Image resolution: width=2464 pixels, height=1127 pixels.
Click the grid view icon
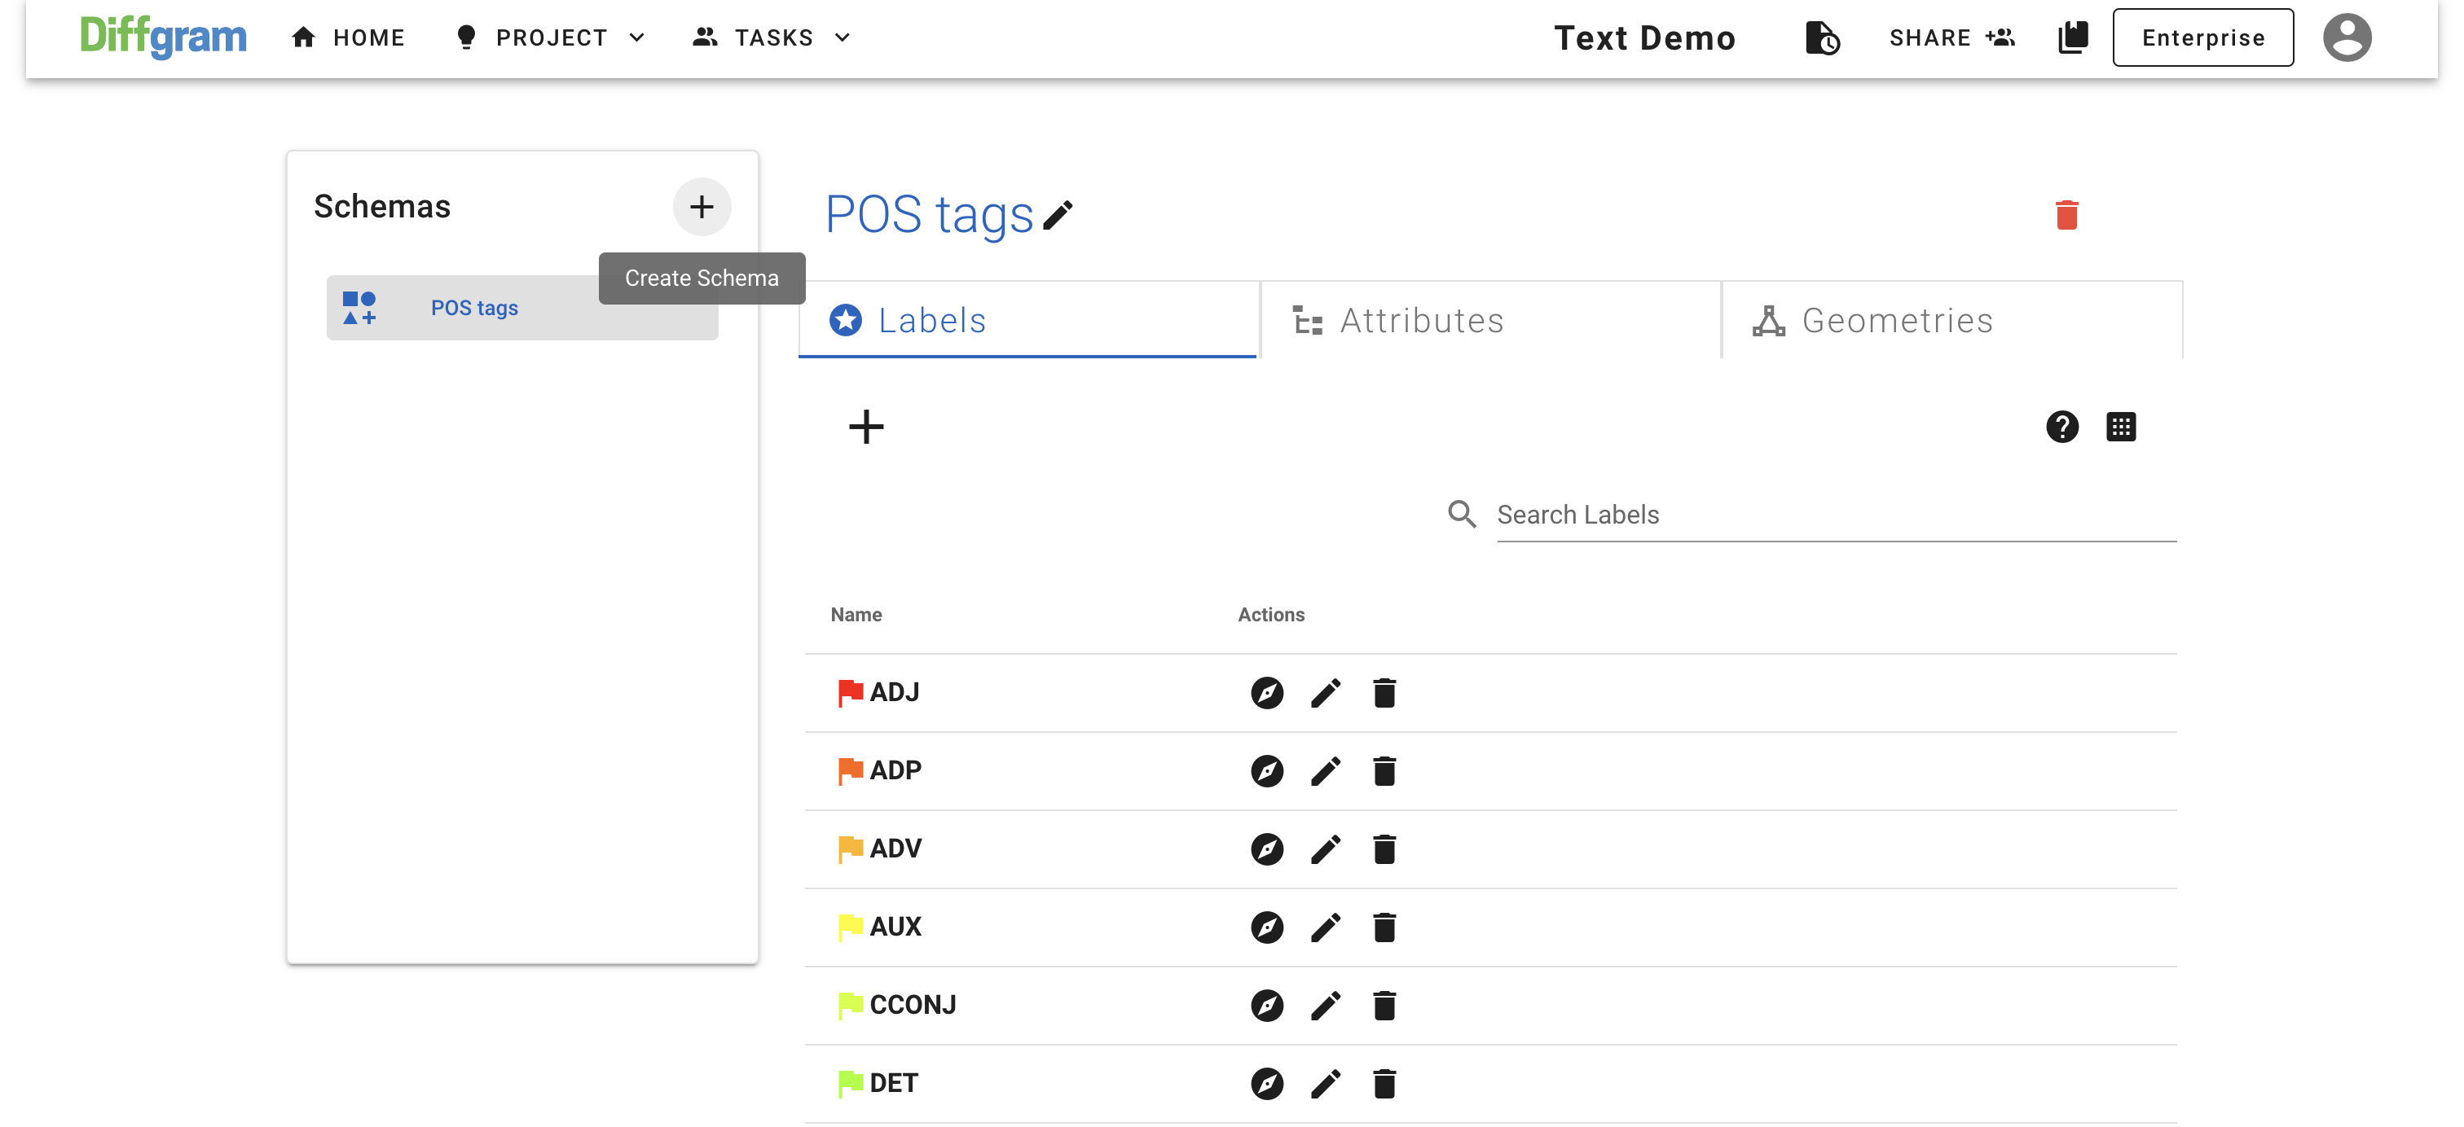pyautogui.click(x=2121, y=427)
